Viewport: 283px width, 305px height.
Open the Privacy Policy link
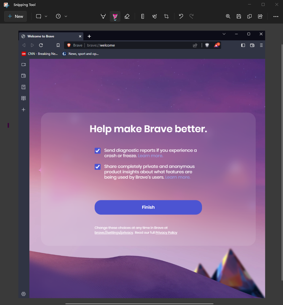tap(166, 233)
